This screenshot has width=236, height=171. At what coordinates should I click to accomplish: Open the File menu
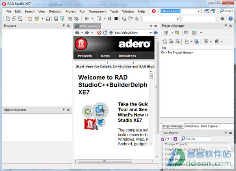point(9,11)
